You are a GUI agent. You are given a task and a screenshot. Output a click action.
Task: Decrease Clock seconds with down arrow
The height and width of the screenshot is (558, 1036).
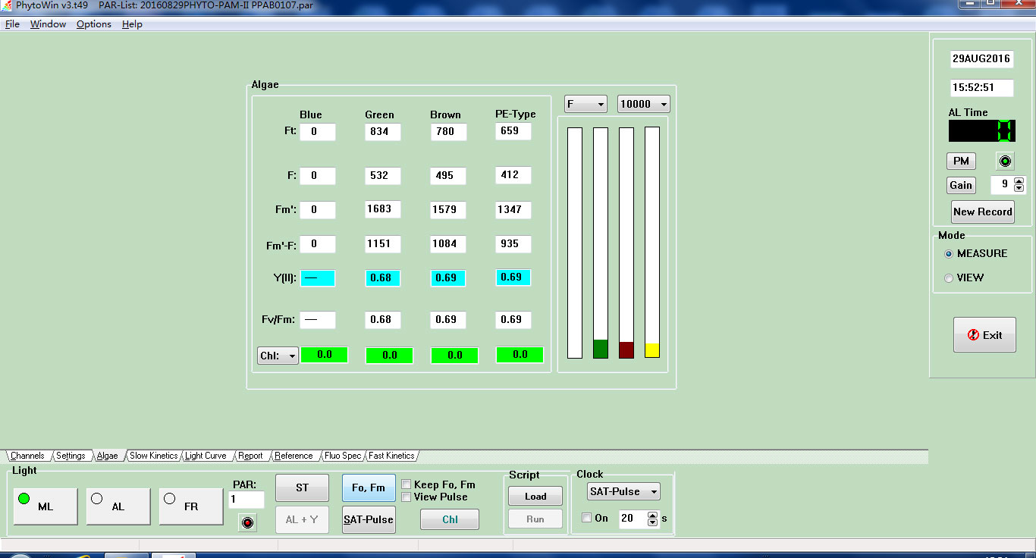(x=652, y=522)
